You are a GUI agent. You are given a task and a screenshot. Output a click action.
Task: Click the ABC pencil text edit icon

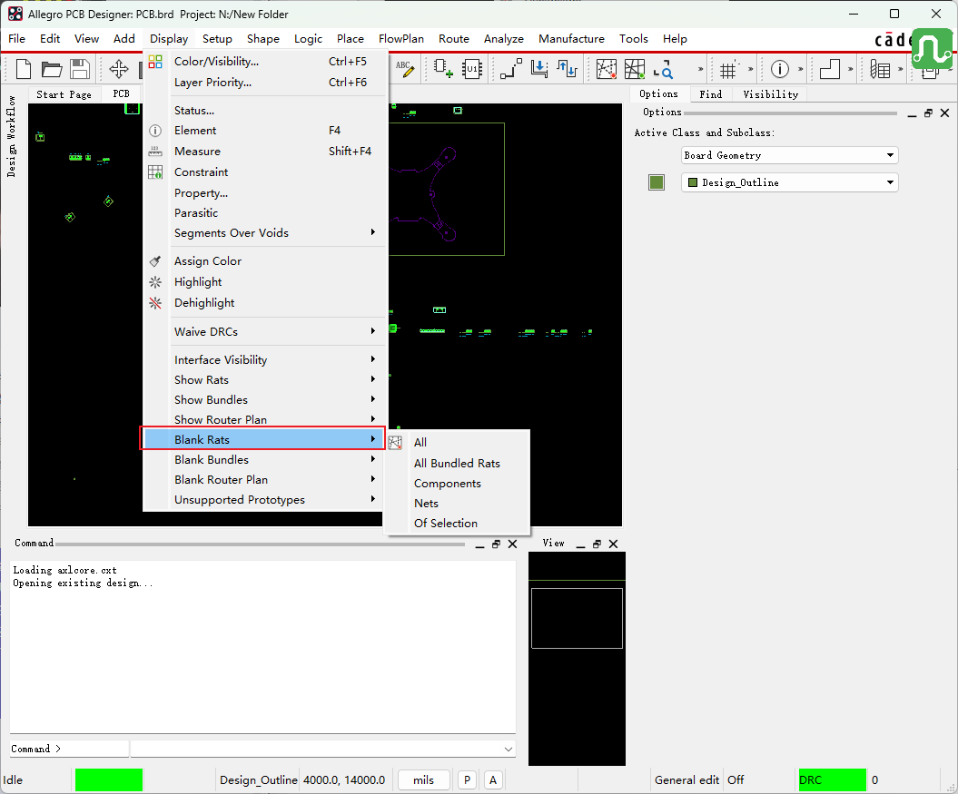point(404,69)
